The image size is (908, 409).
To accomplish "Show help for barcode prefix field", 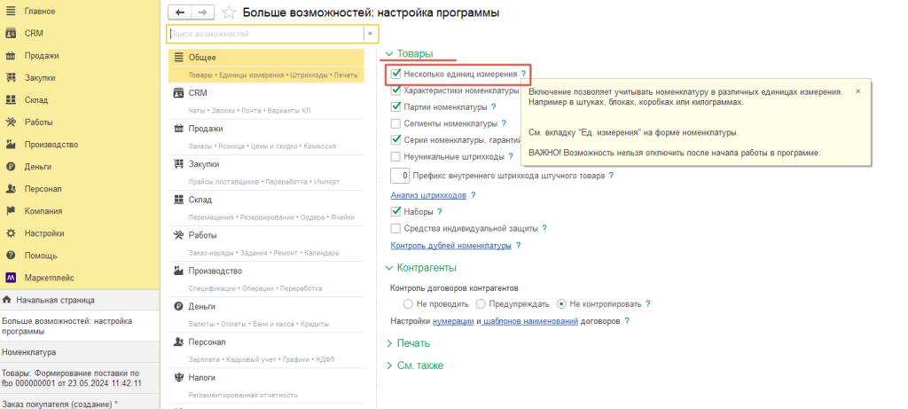I will [x=610, y=175].
